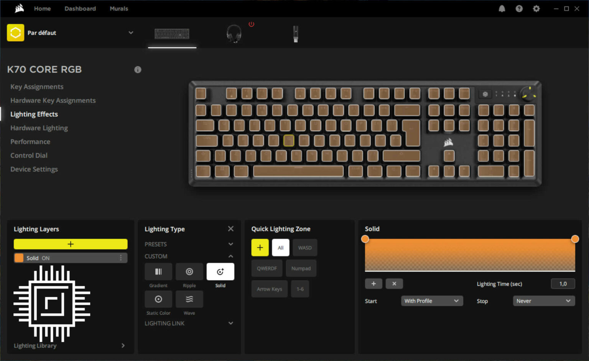
Task: Select the WASD quick lighting zone
Action: click(x=305, y=247)
